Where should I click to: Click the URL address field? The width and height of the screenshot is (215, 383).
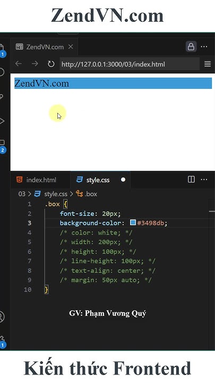(x=130, y=64)
